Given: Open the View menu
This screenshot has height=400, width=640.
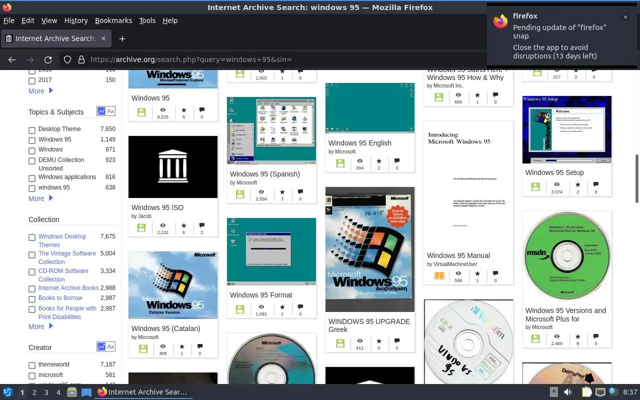Looking at the screenshot, I should (49, 20).
